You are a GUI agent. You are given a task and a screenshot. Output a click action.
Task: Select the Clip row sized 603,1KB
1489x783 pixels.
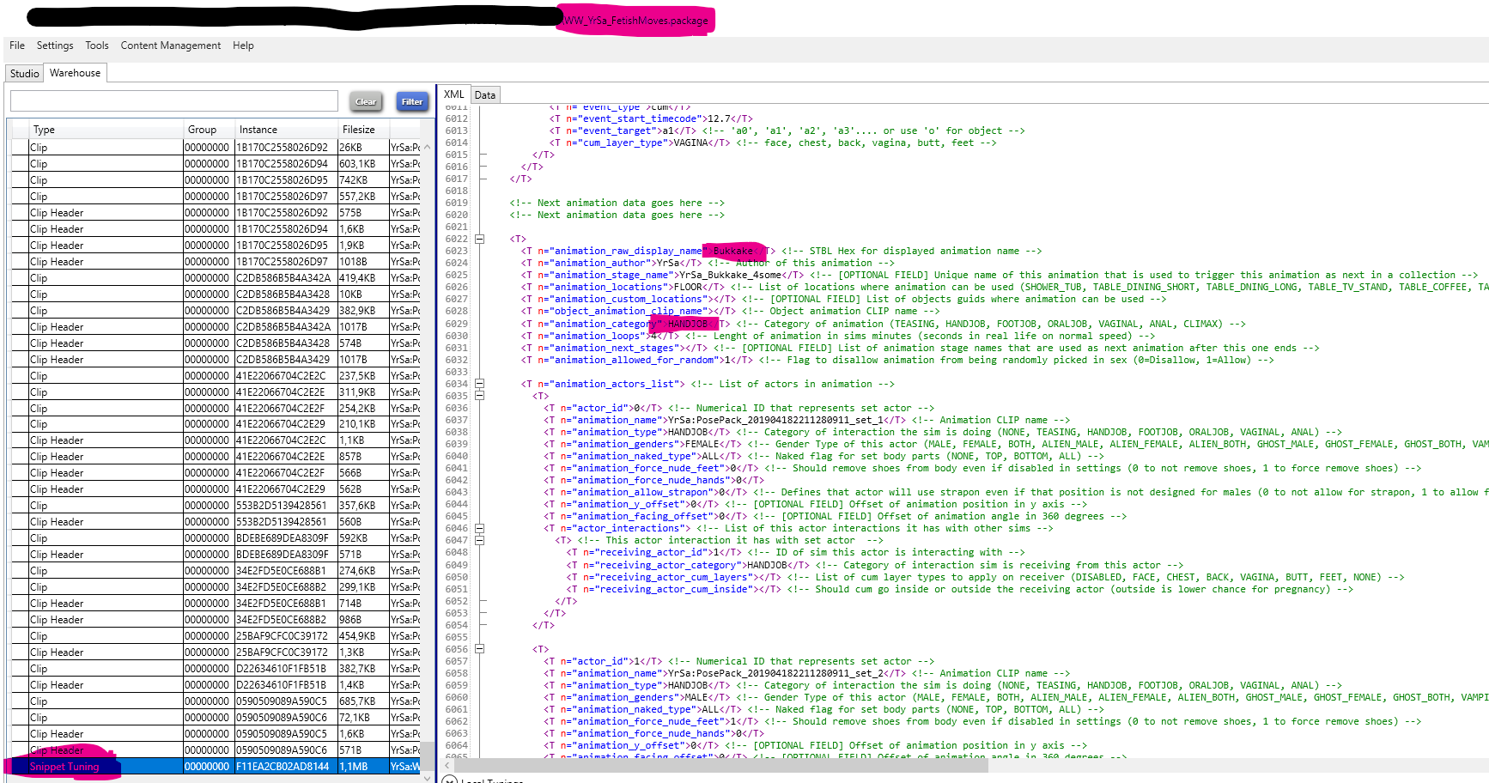tap(215, 164)
